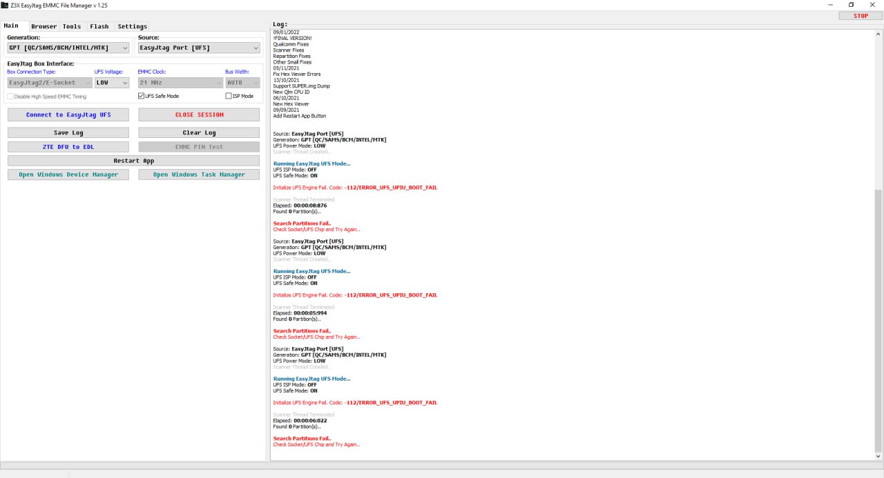Viewport: 884px width, 478px height.
Task: Open the Browser tab
Action: point(44,26)
